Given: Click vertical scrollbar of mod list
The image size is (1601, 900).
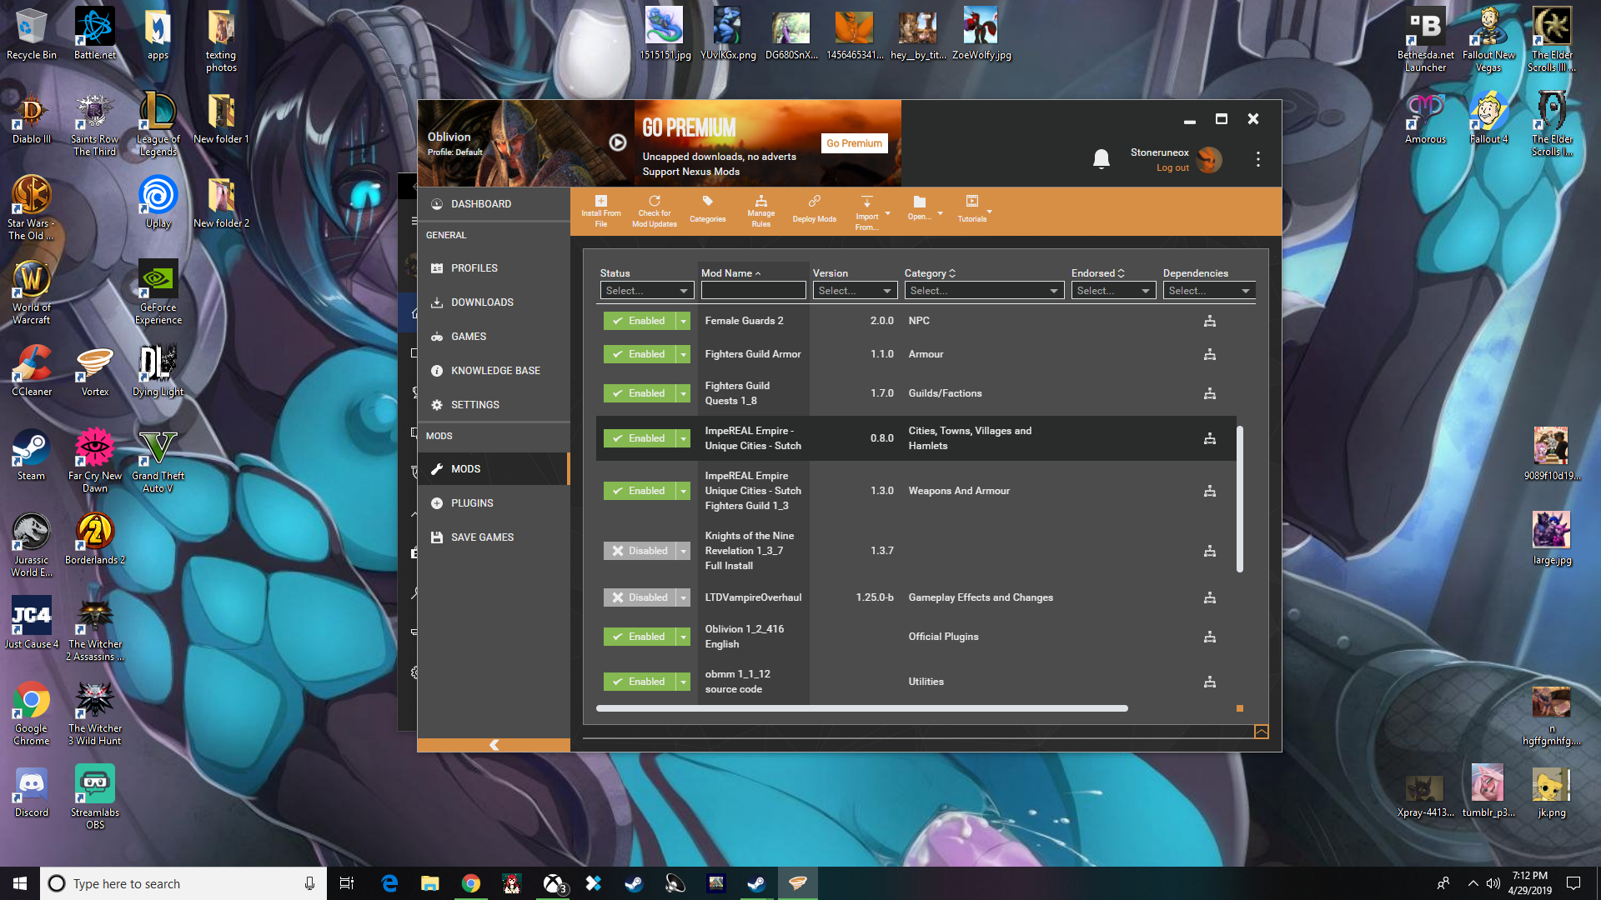Looking at the screenshot, I should (x=1240, y=499).
